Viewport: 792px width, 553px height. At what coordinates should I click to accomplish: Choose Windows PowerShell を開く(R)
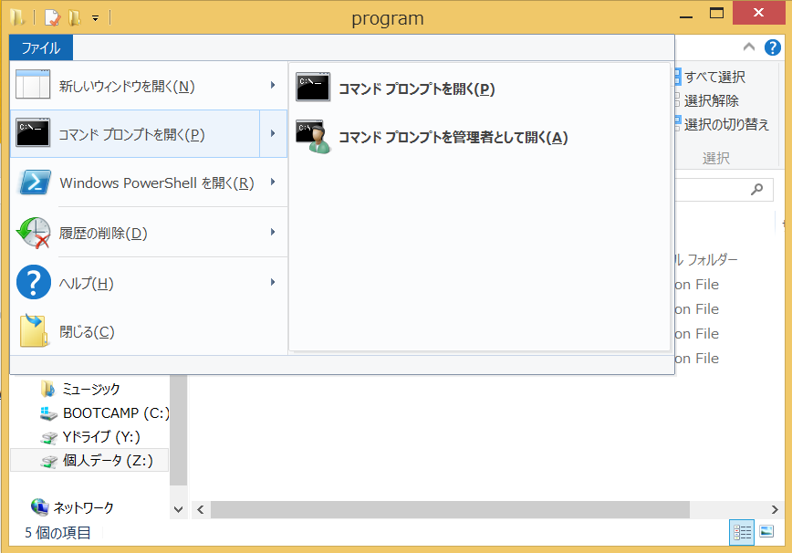pos(148,183)
